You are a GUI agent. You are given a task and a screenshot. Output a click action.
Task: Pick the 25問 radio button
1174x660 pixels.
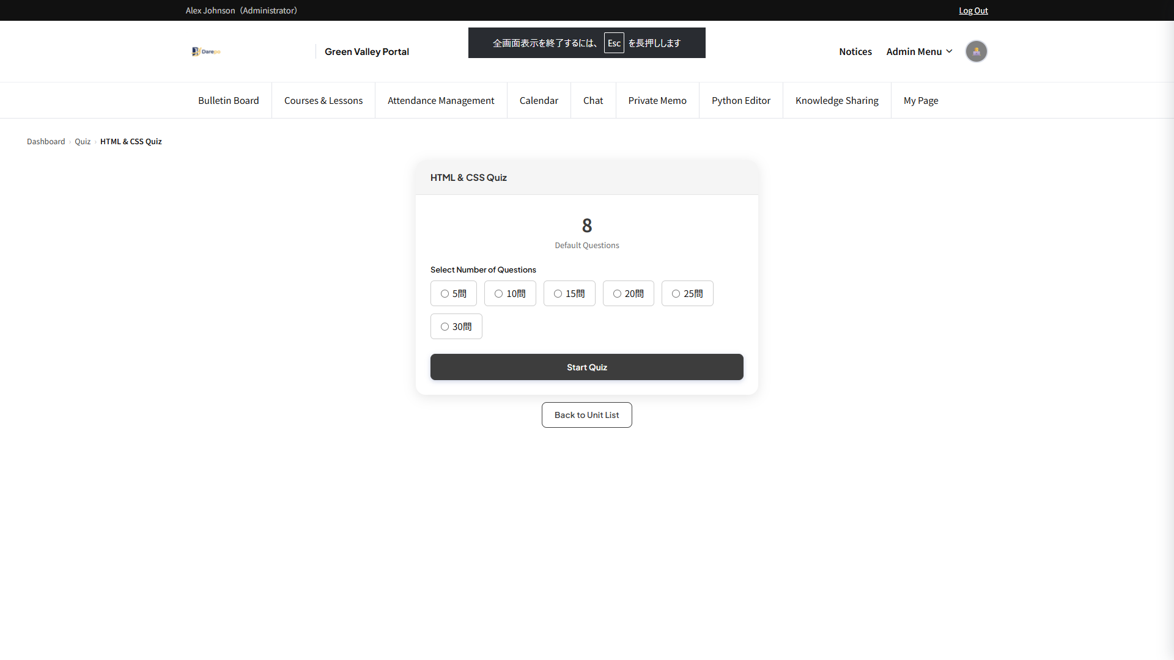click(x=676, y=294)
